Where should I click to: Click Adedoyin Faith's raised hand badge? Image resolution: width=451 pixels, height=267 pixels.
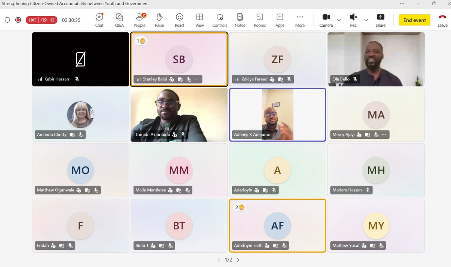(x=239, y=207)
